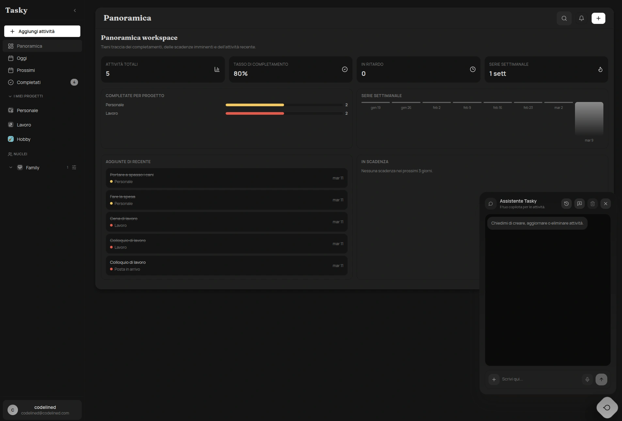Image resolution: width=622 pixels, height=421 pixels.
Task: Click the flame icon on Serie Settimanale card
Action: tap(600, 69)
